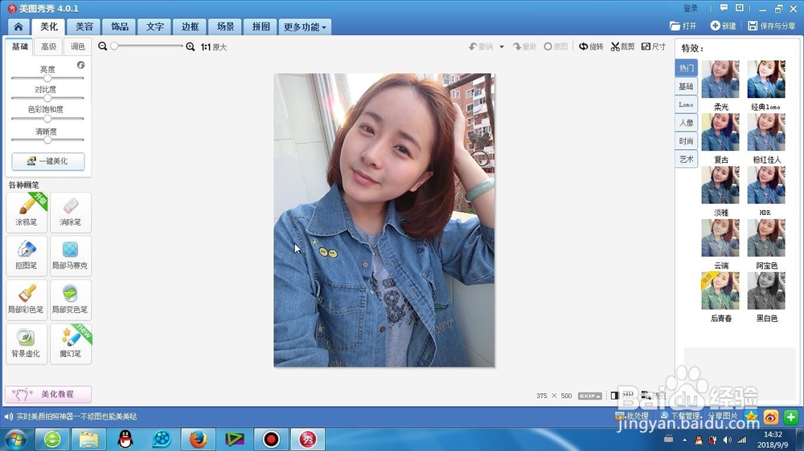The image size is (804, 451).
Task: Click the 对比 compare icon
Action: tap(615, 395)
